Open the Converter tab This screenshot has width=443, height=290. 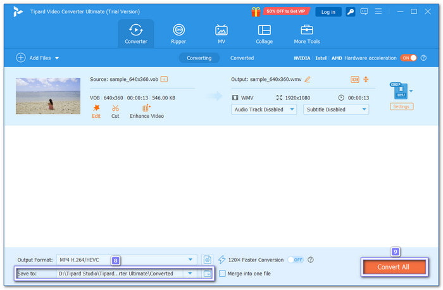click(x=136, y=34)
